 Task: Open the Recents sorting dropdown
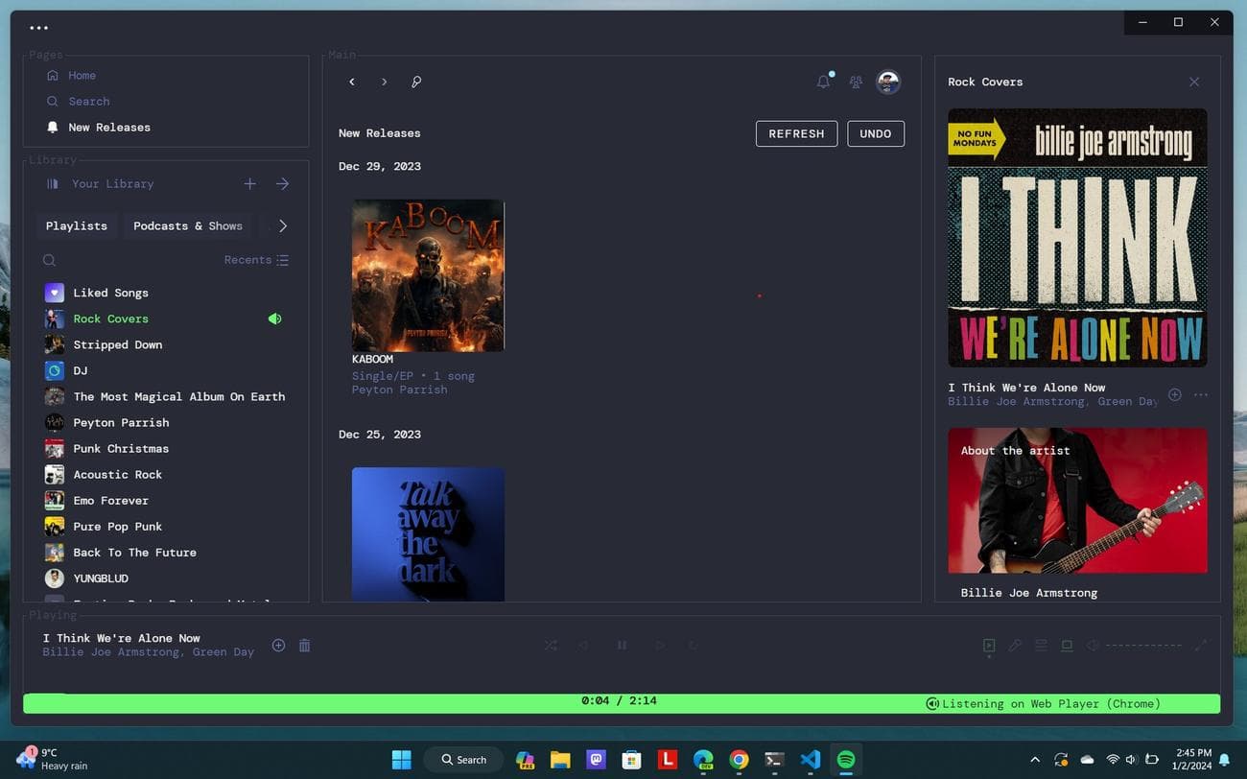click(256, 259)
